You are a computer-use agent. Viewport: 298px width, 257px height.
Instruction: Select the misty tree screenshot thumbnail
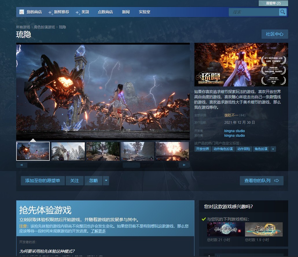tap(138, 151)
